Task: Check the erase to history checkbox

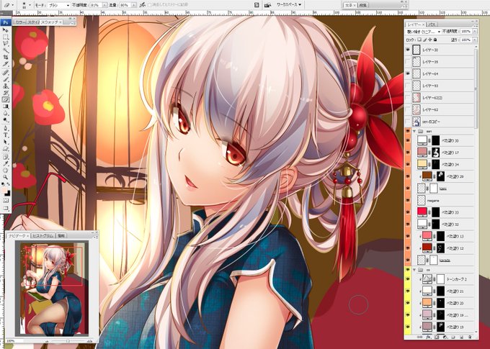Action: [149, 5]
